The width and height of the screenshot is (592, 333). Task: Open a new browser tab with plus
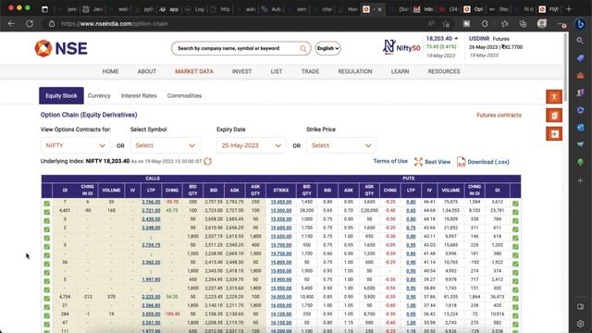[x=569, y=8]
